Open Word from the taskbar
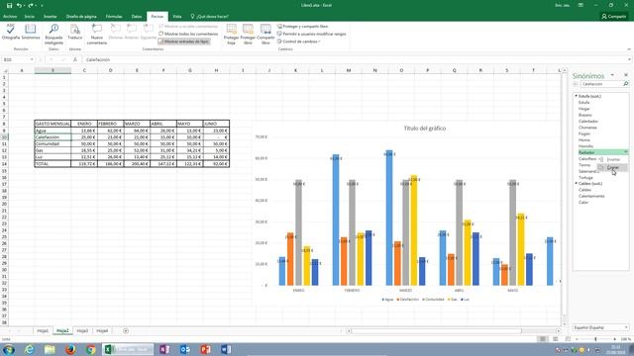Screen dimensions: 634x356 click(x=226, y=349)
